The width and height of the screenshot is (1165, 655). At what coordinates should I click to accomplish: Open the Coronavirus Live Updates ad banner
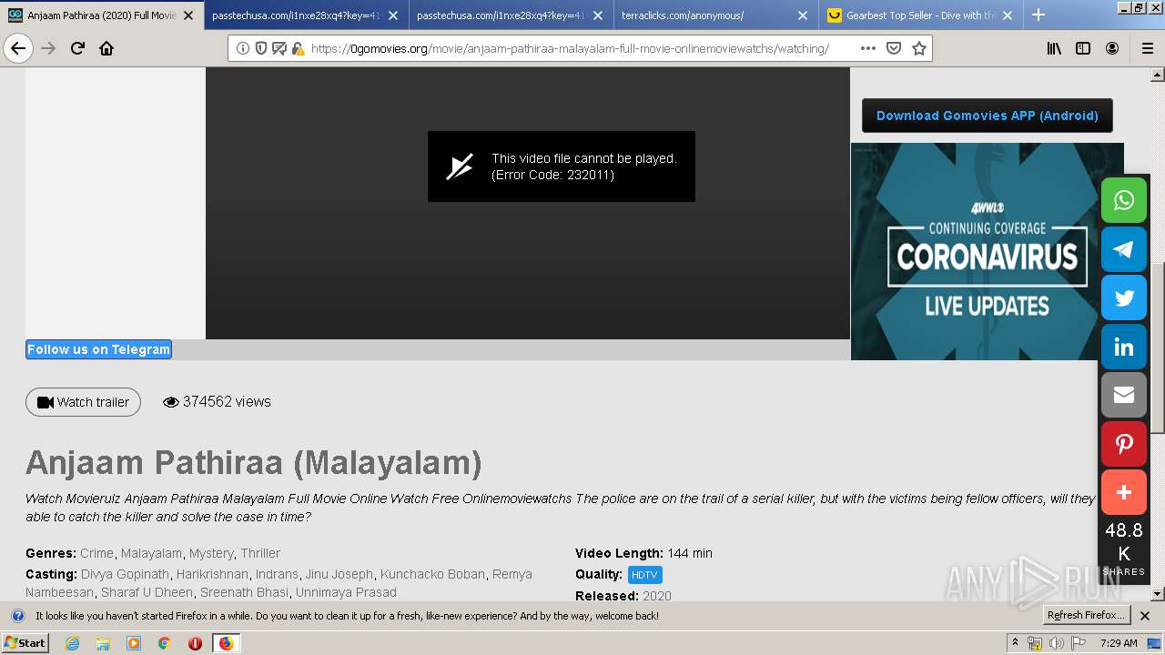(x=988, y=251)
